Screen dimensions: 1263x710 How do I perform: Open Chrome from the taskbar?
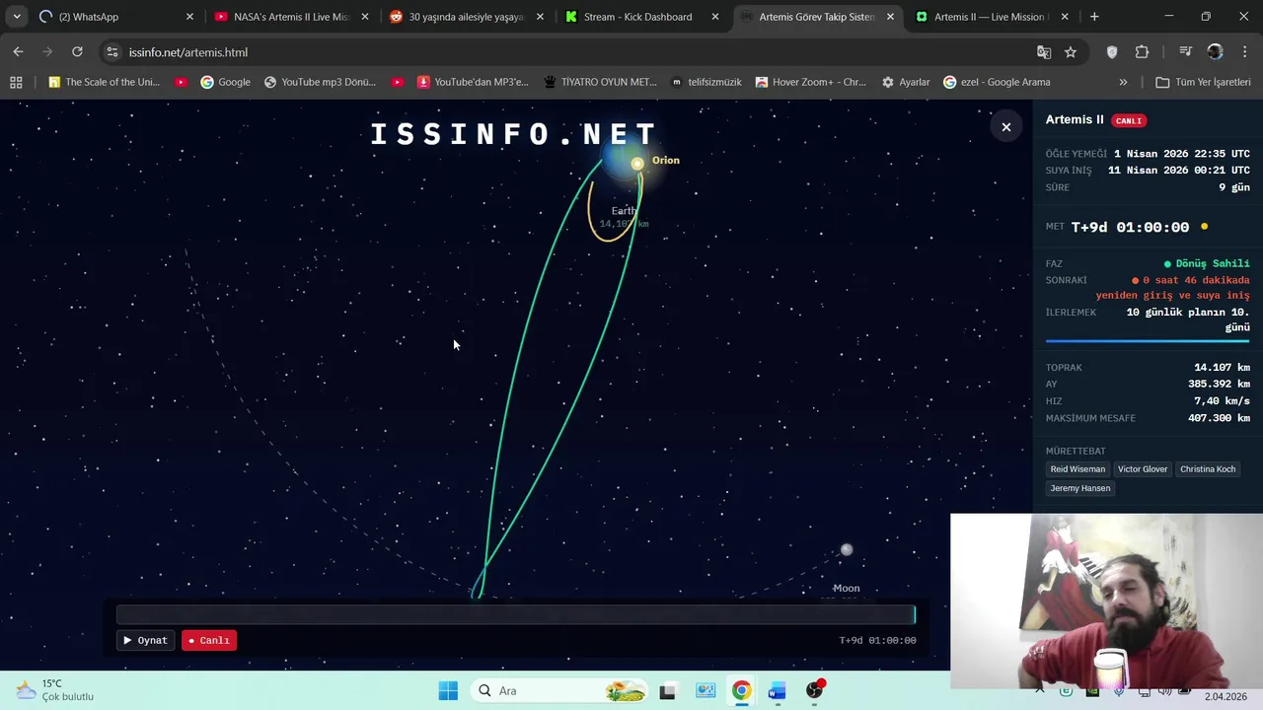741,690
